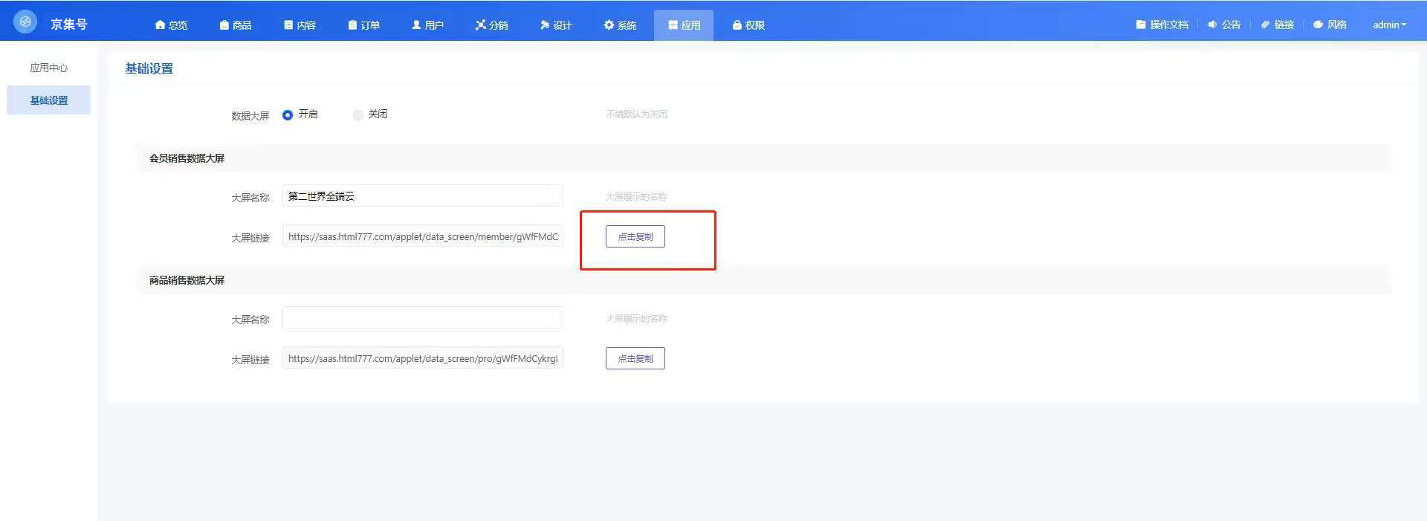Expand the admin account dropdown
Viewport: 1427px width, 521px height.
point(1389,25)
